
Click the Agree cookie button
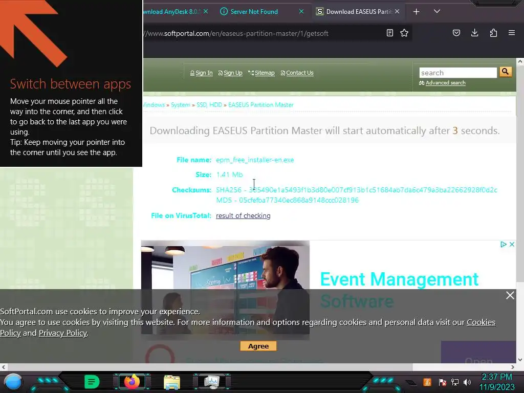(258, 346)
